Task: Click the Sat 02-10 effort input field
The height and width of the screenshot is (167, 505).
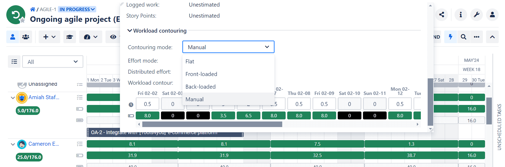Action: click(350, 104)
